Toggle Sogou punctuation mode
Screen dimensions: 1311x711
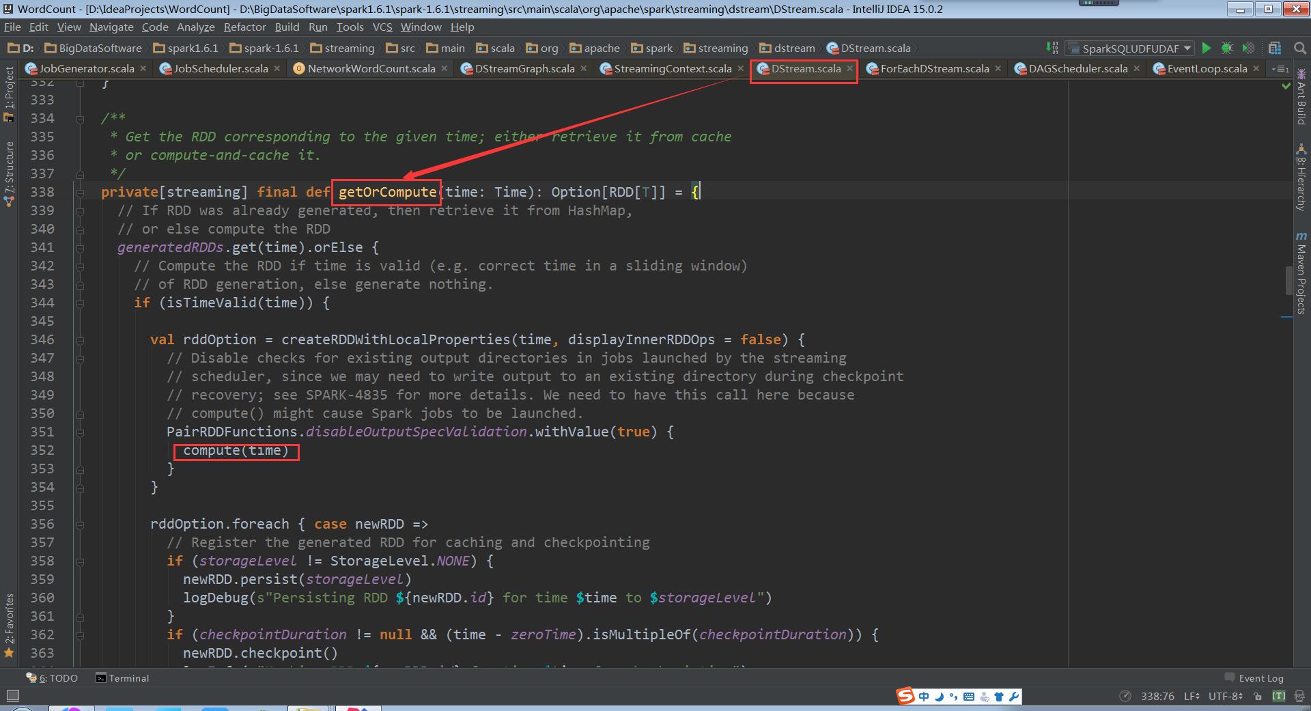954,697
